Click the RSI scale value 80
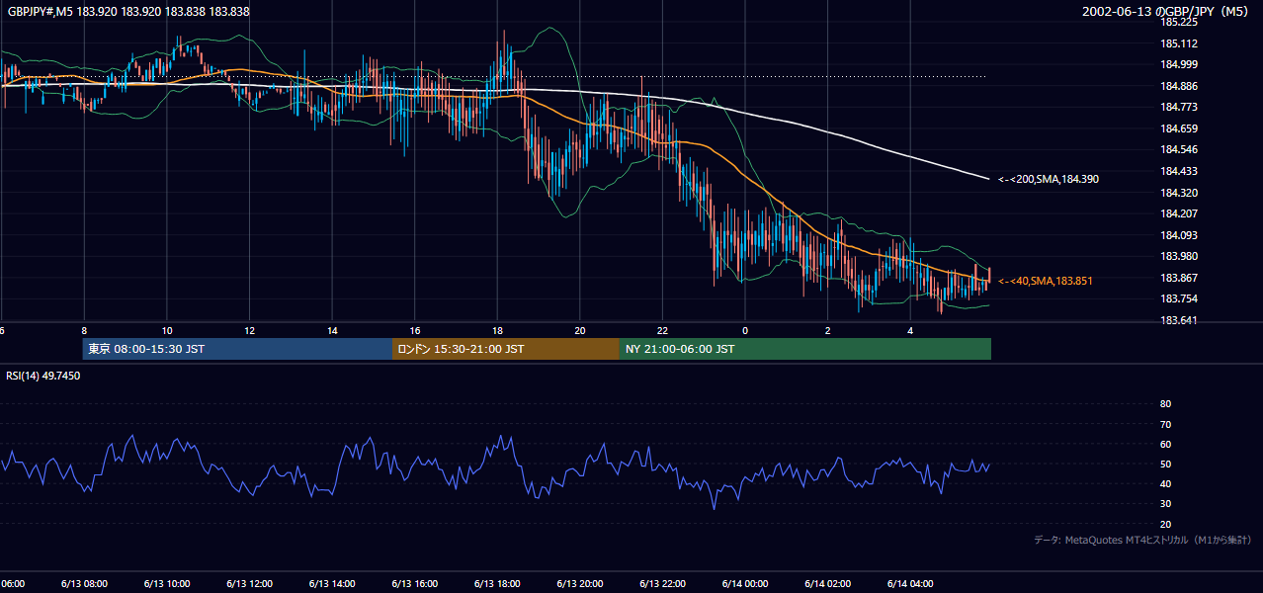Screen dimensions: 1263x593 pos(1165,404)
